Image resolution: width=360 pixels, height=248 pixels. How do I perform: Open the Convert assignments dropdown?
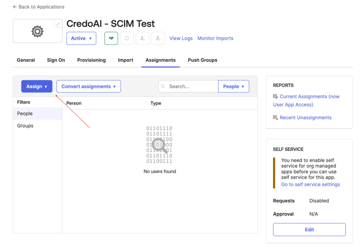[x=88, y=86]
